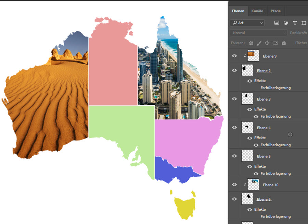The height and width of the screenshot is (224, 308).
Task: Click clipping mask arrow on Ebene 9
Action: coord(245,56)
